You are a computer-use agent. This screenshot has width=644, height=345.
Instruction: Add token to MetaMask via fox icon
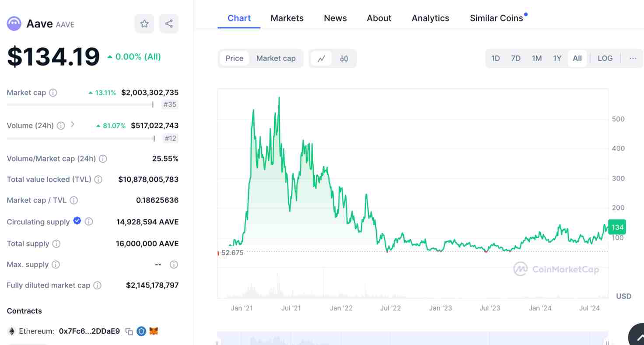[x=154, y=331]
